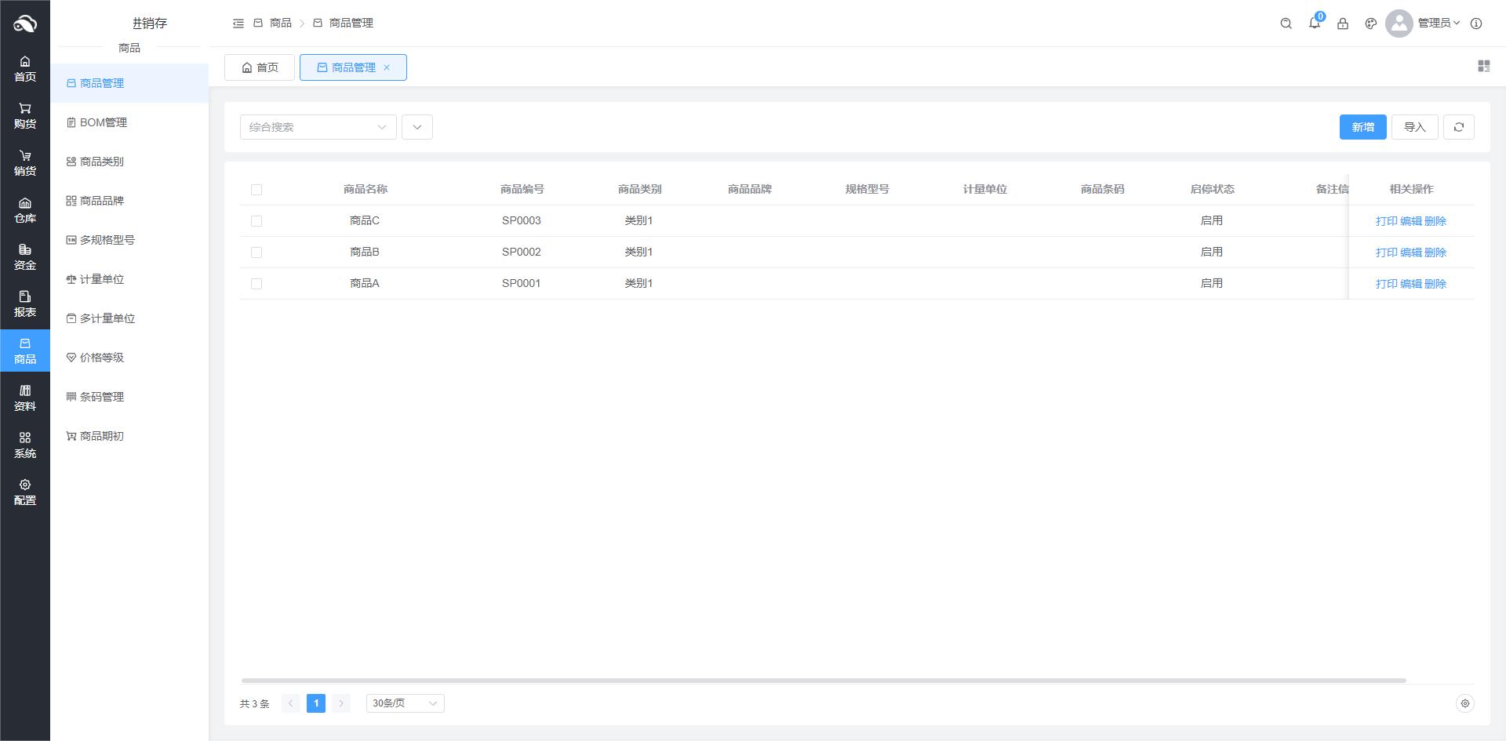Image resolution: width=1506 pixels, height=741 pixels.
Task: Click 编辑 link for 商品B
Action: [x=1410, y=252]
